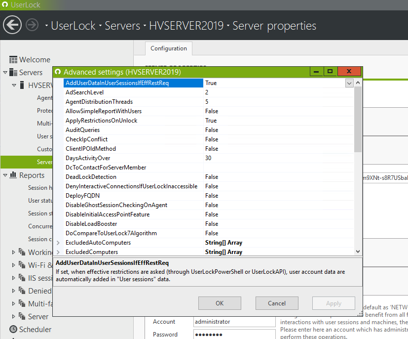Select the AuditQueries property

click(208, 130)
